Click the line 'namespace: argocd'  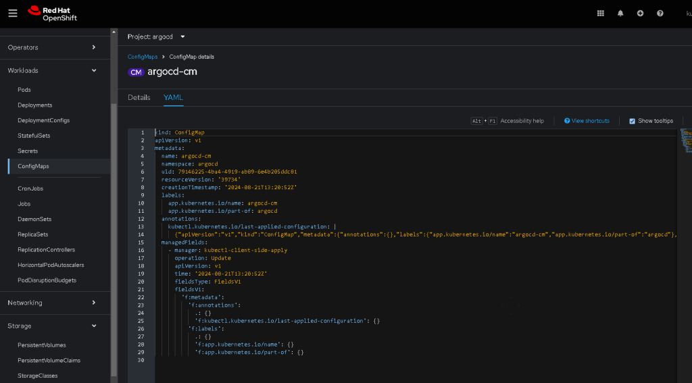189,163
